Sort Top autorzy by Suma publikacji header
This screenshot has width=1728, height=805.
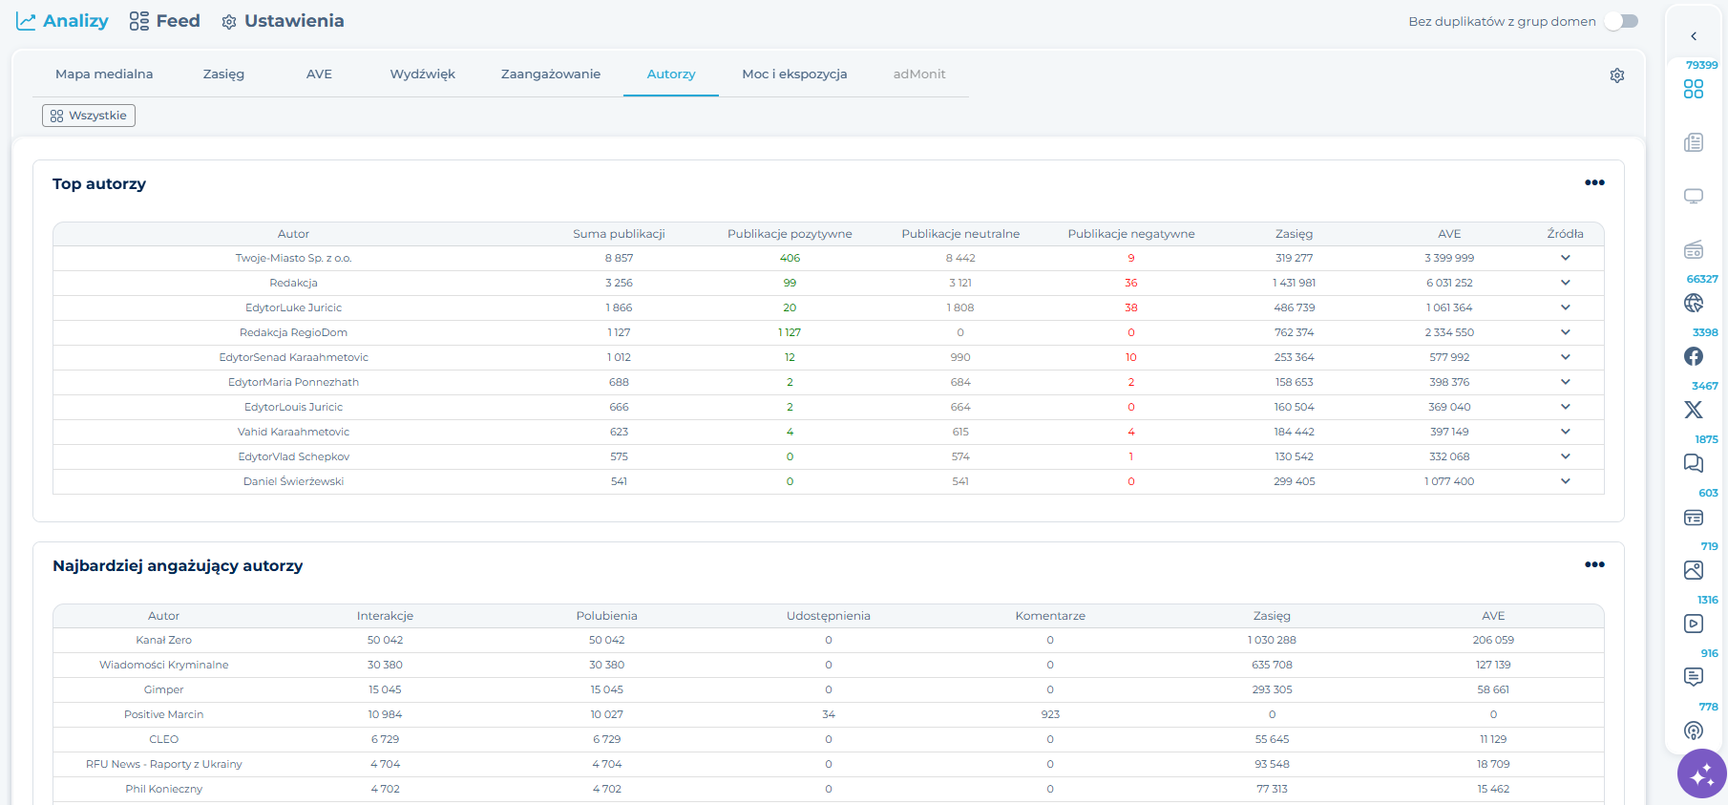(x=619, y=234)
